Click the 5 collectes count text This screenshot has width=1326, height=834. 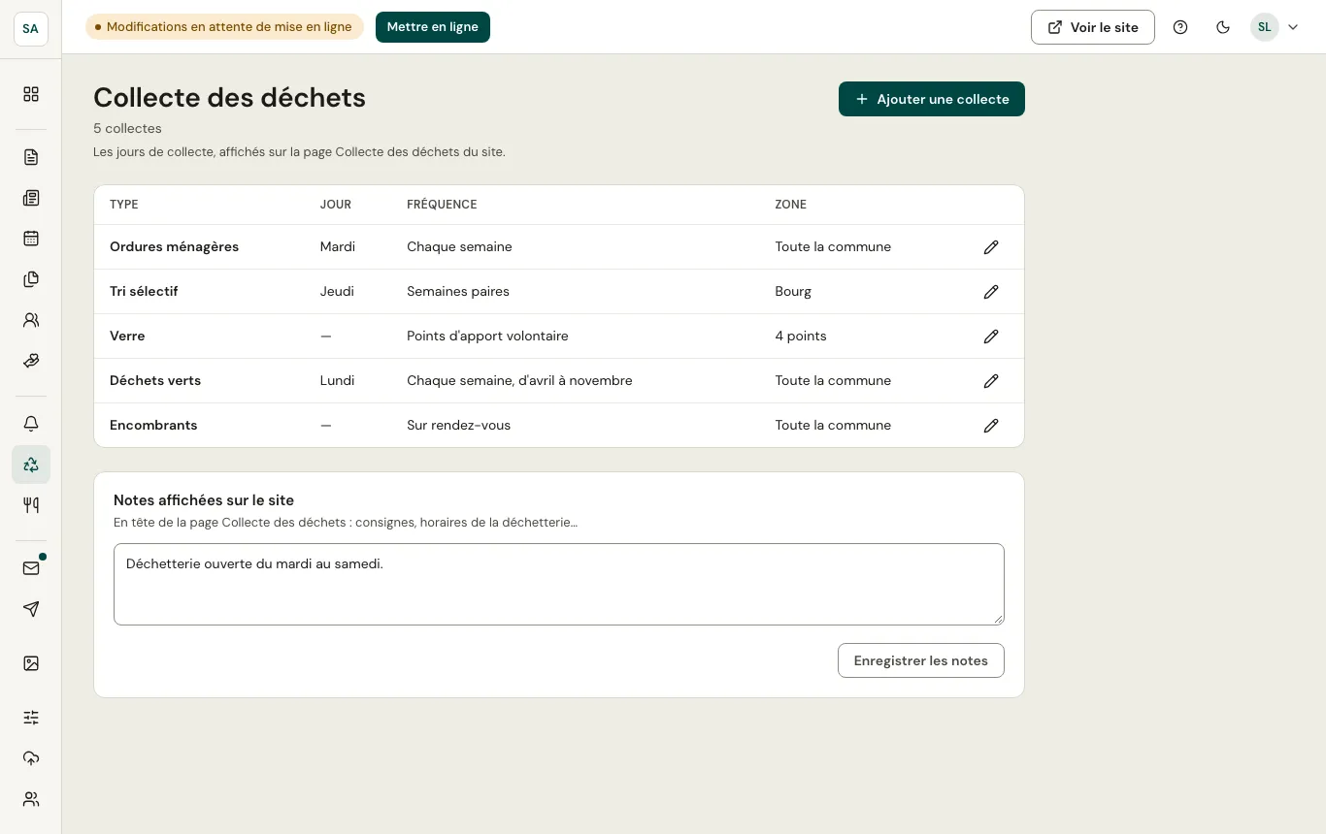(x=127, y=128)
